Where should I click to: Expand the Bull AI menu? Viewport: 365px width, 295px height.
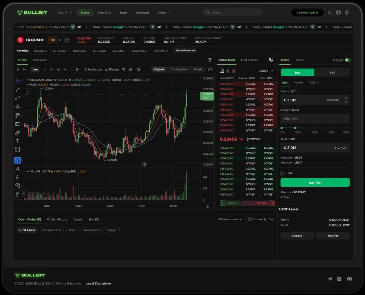[65, 13]
